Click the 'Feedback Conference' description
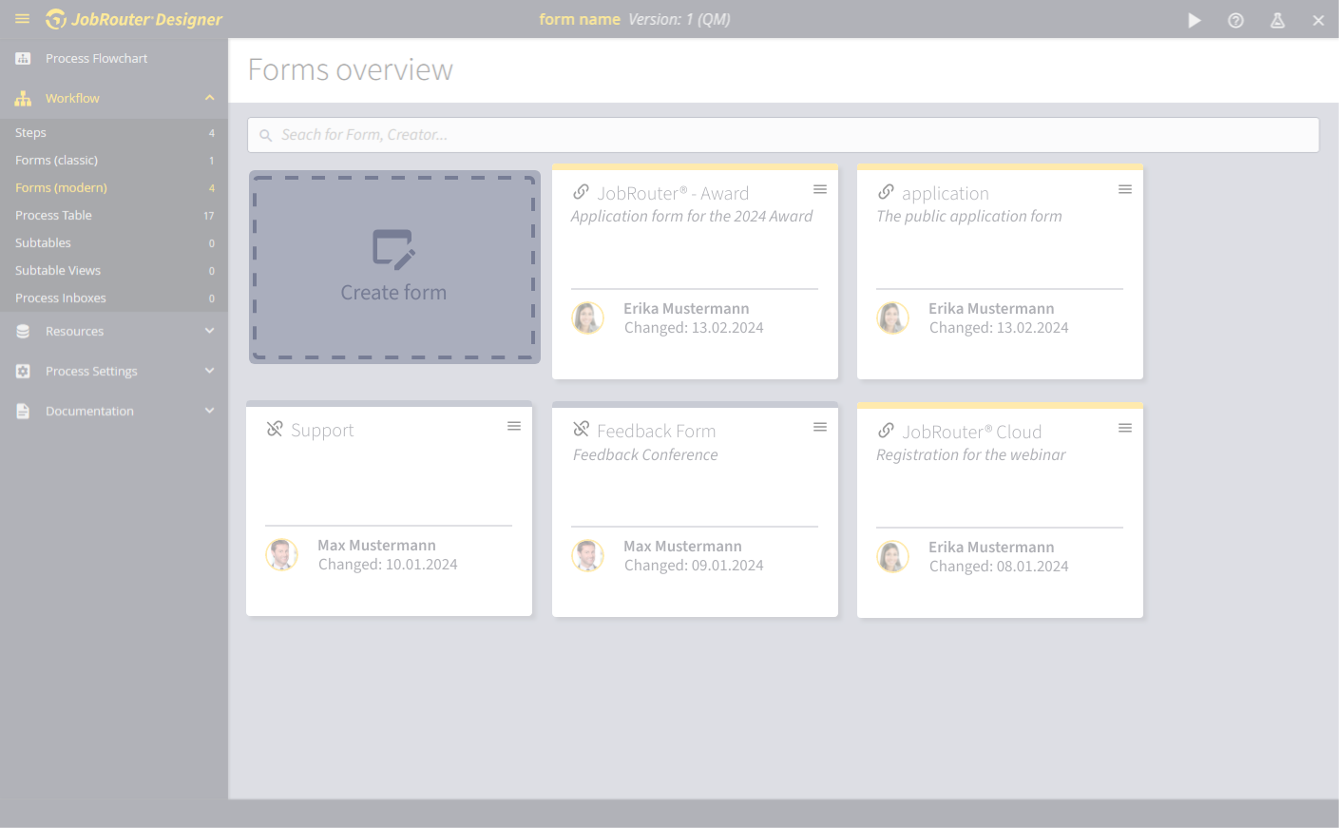This screenshot has width=1339, height=828. pos(645,455)
